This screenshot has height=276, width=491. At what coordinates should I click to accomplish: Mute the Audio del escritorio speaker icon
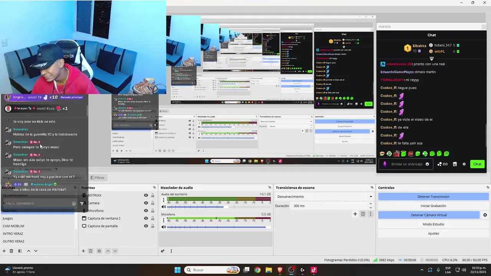tap(164, 207)
